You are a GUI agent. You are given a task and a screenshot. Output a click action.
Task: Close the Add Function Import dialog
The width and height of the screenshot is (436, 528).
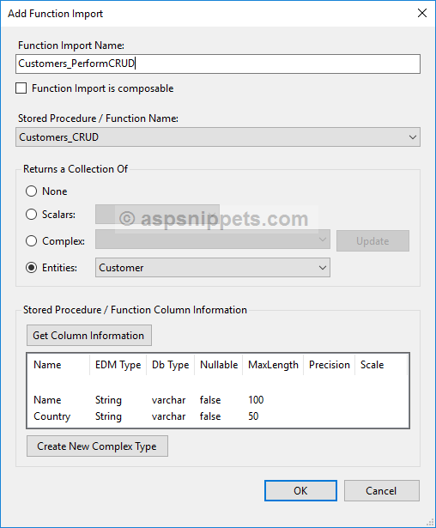click(422, 13)
